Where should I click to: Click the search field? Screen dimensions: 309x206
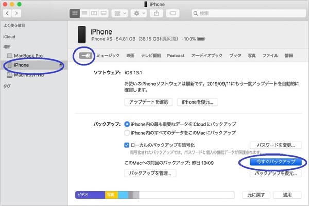pos(249,13)
